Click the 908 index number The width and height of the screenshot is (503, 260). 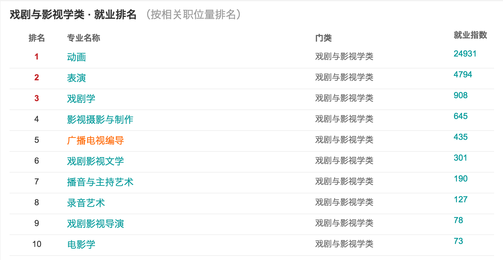pyautogui.click(x=460, y=95)
